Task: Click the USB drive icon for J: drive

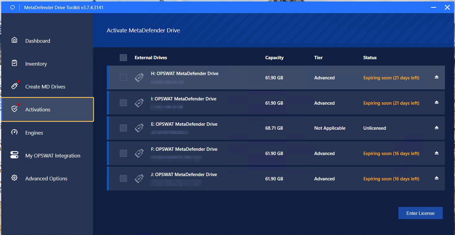Action: 139,179
